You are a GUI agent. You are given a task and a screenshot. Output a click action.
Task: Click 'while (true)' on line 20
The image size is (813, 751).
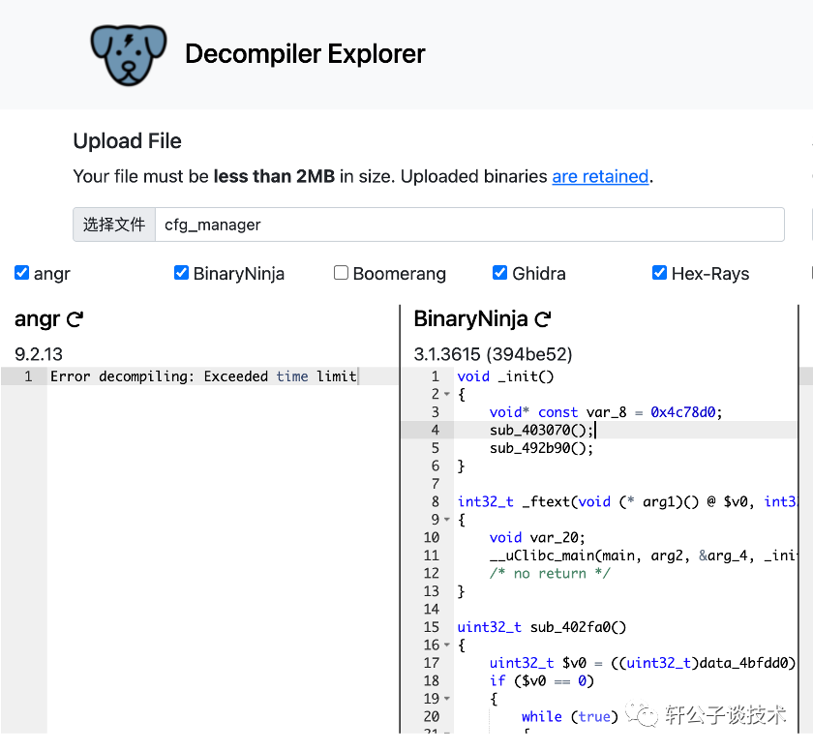pyautogui.click(x=570, y=717)
